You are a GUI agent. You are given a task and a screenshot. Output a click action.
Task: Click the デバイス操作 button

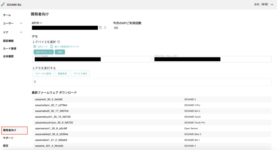pyautogui.click(x=80, y=74)
